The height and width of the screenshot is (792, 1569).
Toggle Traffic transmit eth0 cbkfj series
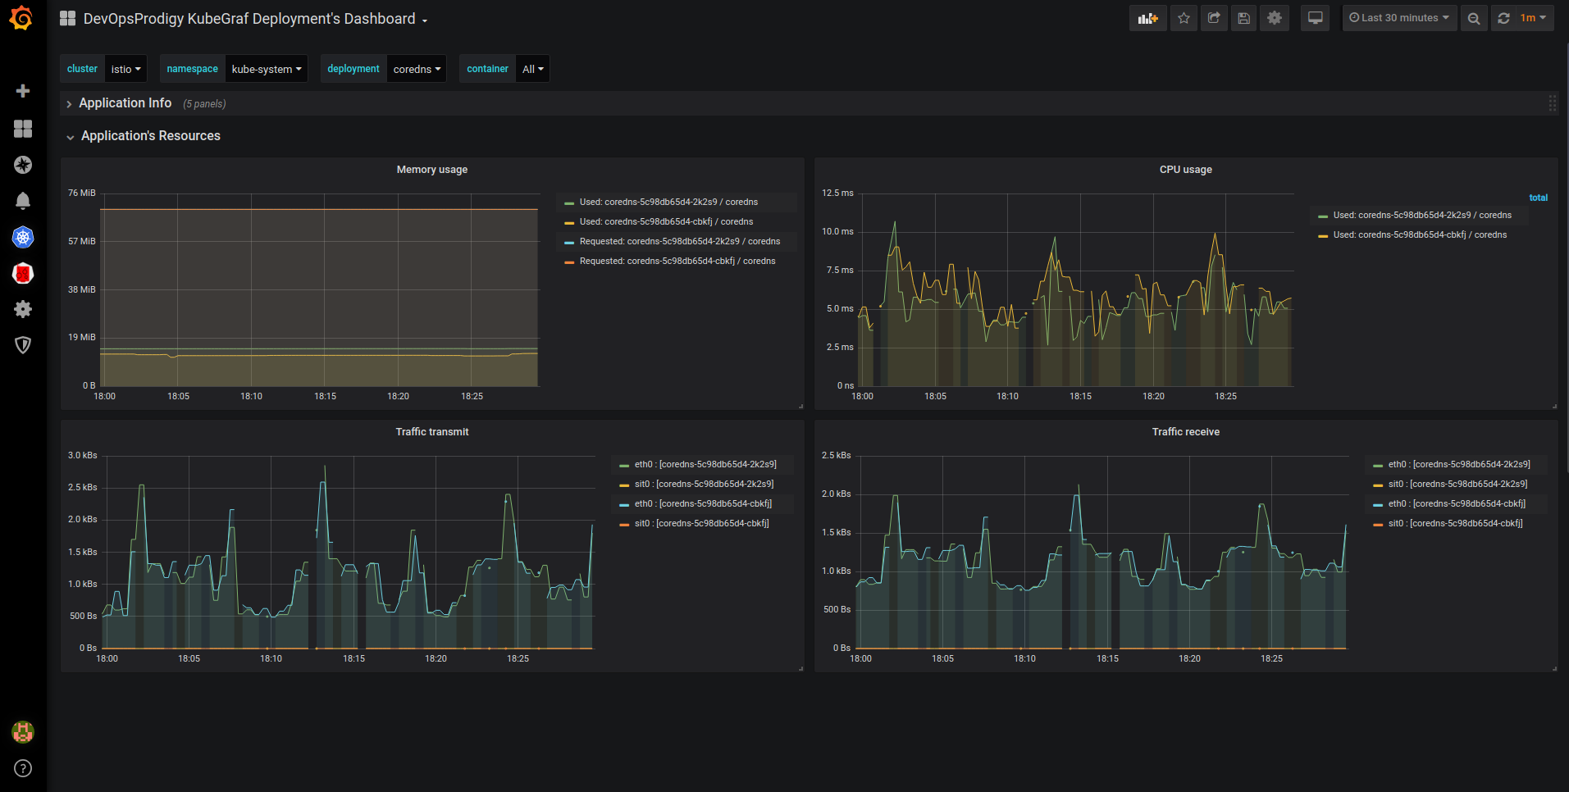[x=703, y=503]
